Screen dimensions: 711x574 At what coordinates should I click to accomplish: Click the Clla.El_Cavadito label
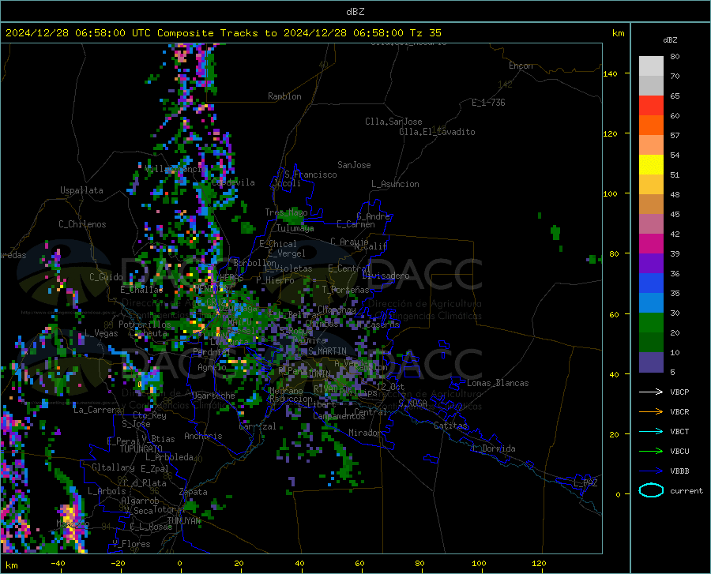[x=437, y=132]
